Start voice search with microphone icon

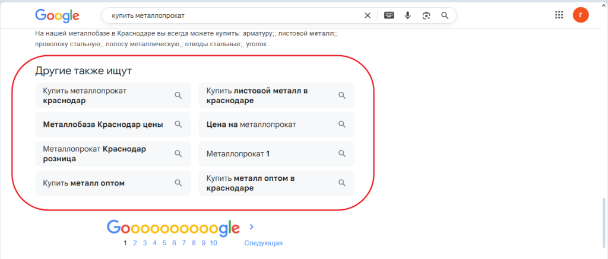click(408, 15)
